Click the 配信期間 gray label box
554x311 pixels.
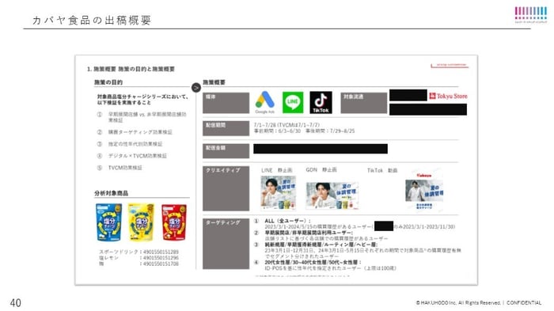[x=226, y=128]
